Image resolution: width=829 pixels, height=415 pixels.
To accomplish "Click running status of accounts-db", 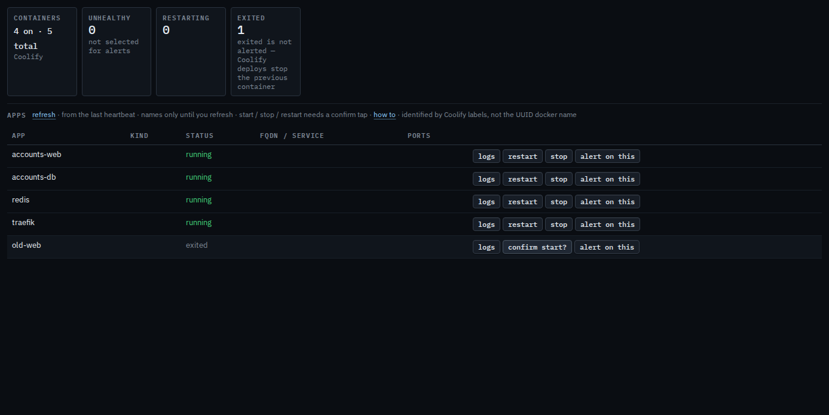I will pyautogui.click(x=198, y=177).
